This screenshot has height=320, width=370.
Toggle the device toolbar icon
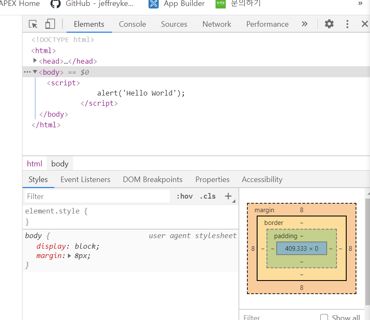(x=50, y=24)
